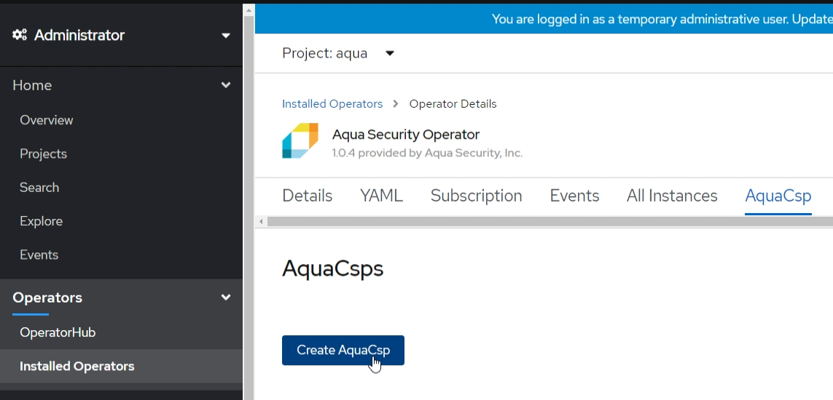Go to Overview in the sidebar
Image resolution: width=833 pixels, height=400 pixels.
[x=47, y=120]
